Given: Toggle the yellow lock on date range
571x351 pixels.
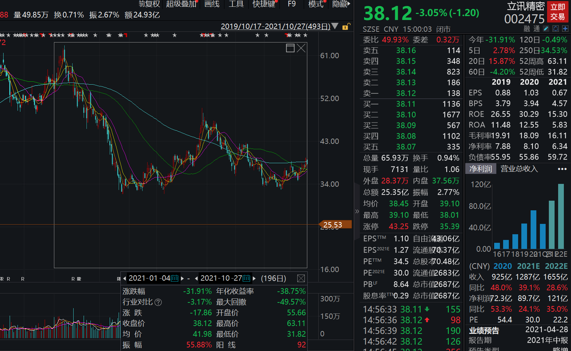Looking at the screenshot, I should tap(346, 26).
